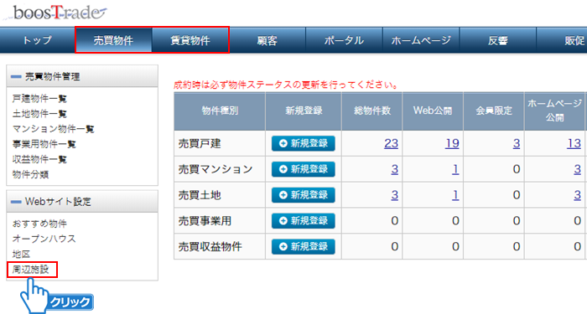Open 売買マンション ホームページ公開 count 3

coord(578,169)
